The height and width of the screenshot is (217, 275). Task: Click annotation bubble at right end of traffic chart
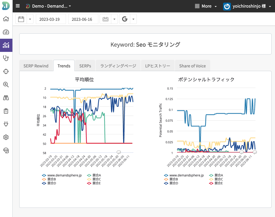(x=255, y=152)
